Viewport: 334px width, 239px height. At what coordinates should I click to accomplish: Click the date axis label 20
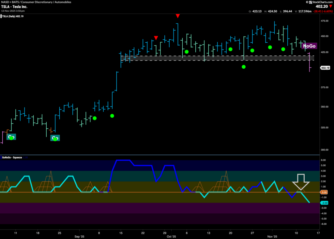231,233
